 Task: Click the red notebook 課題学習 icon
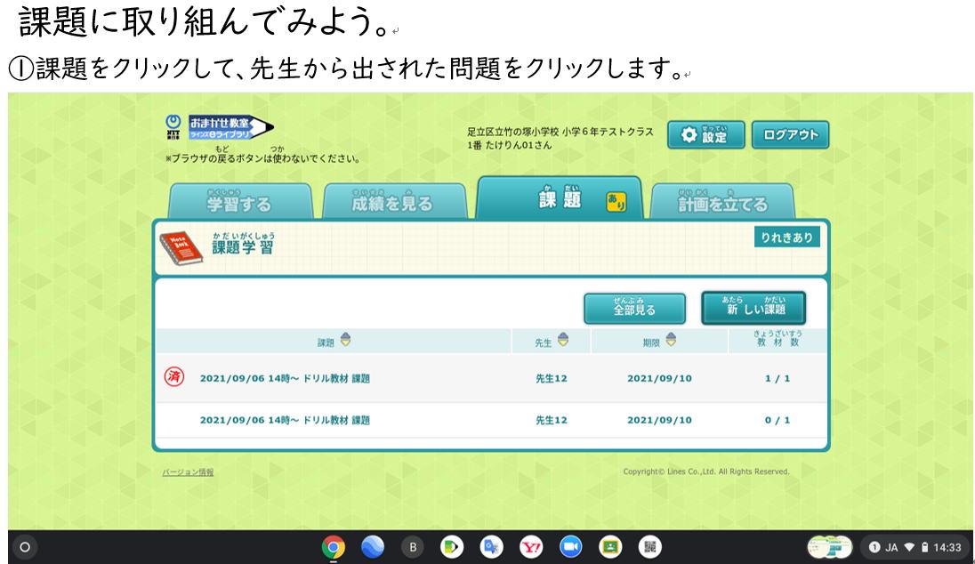point(181,250)
